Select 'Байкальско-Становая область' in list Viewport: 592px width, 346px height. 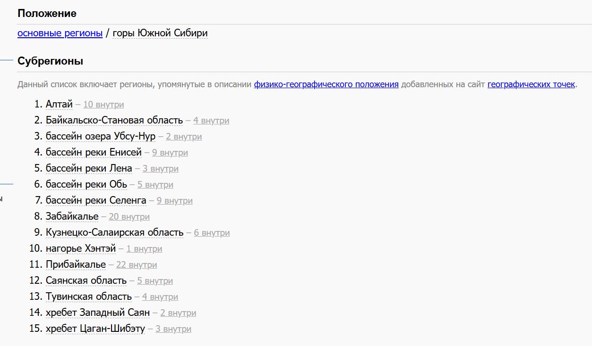point(114,120)
